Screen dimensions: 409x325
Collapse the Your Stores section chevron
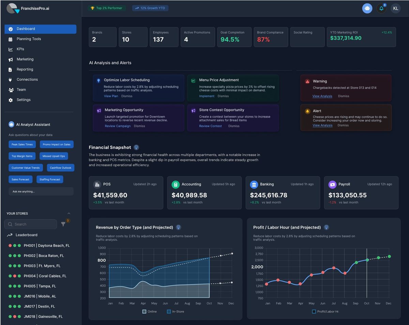[69, 214]
